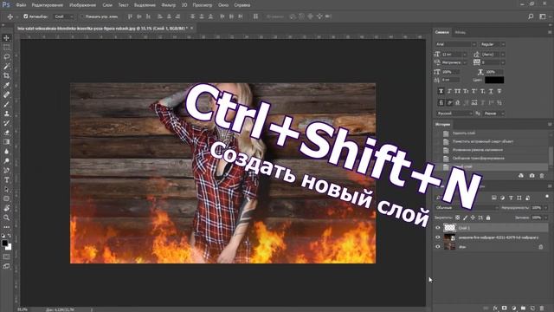Image resolution: width=554 pixels, height=312 pixels.
Task: Add layer style fx at Layers panel bottom
Action: (495, 309)
